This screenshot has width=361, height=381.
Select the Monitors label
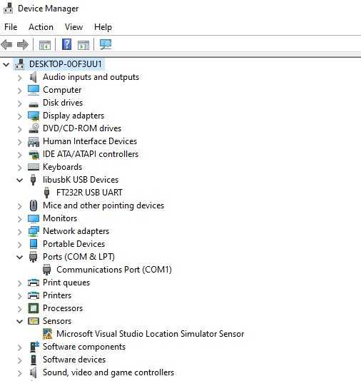click(60, 218)
